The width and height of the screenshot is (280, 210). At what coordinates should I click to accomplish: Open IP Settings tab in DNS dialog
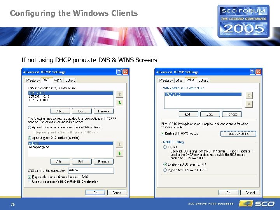33,80
